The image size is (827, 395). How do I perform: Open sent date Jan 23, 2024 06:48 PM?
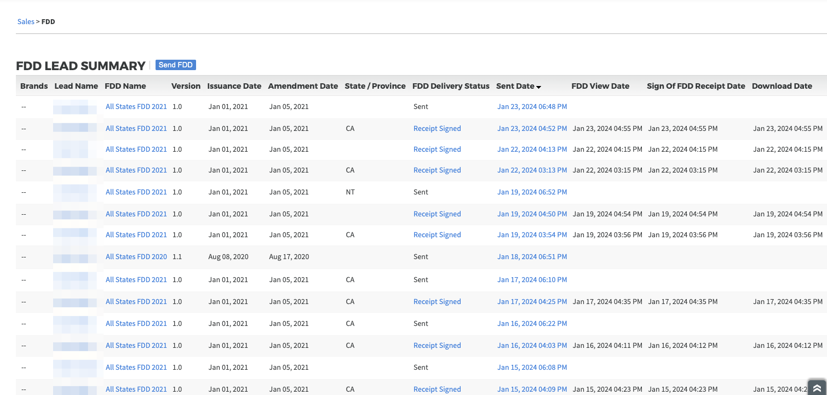532,106
